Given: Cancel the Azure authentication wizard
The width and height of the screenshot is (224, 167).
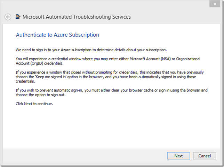Looking at the screenshot, I should pyautogui.click(x=205, y=156).
